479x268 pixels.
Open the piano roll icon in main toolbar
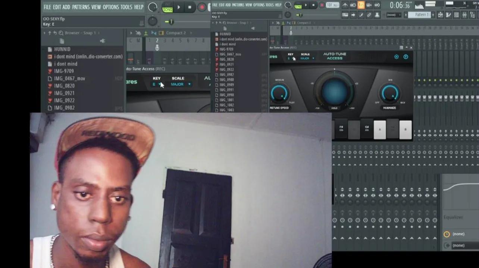448,15
